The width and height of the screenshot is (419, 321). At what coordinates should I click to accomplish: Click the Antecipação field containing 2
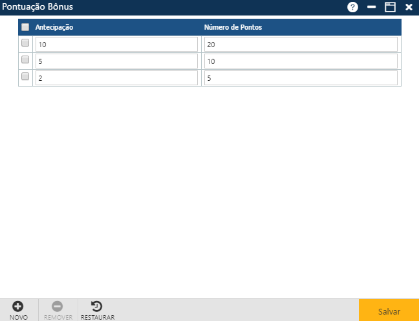[116, 78]
